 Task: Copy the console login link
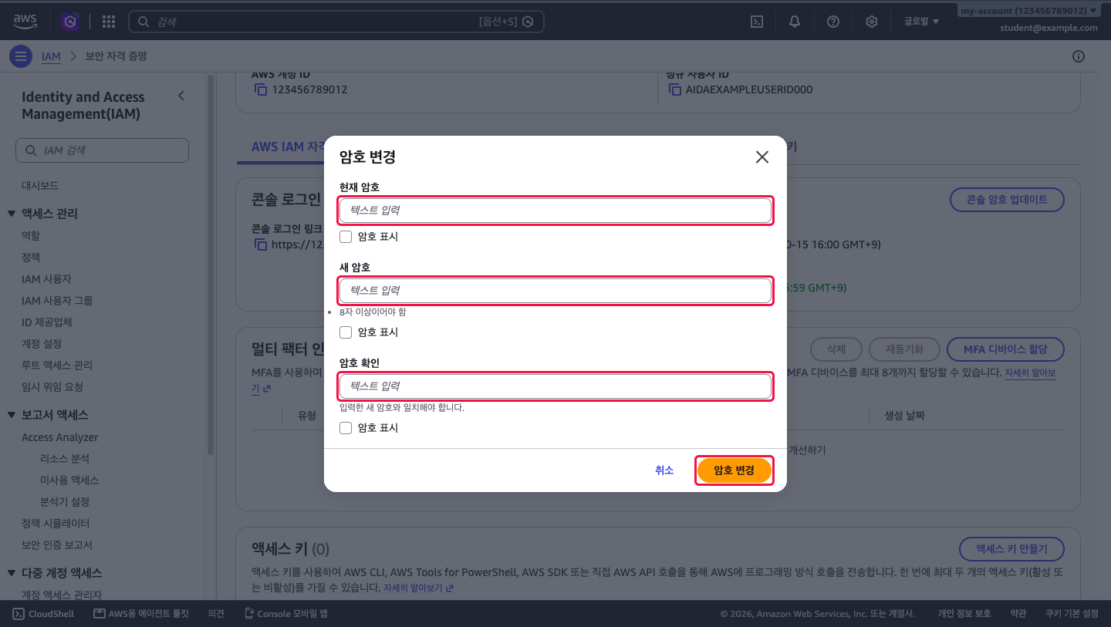(x=260, y=244)
